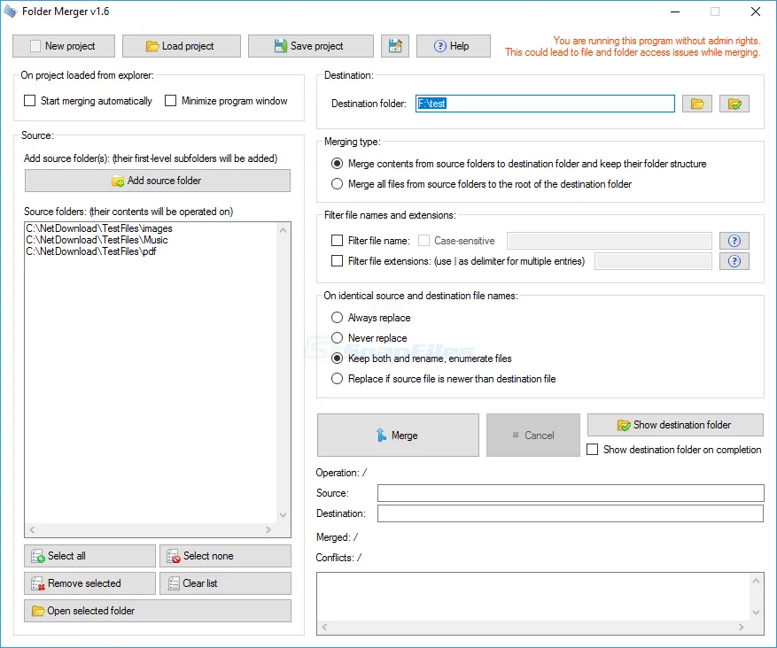This screenshot has width=777, height=648.
Task: Select all source folders
Action: (x=89, y=556)
